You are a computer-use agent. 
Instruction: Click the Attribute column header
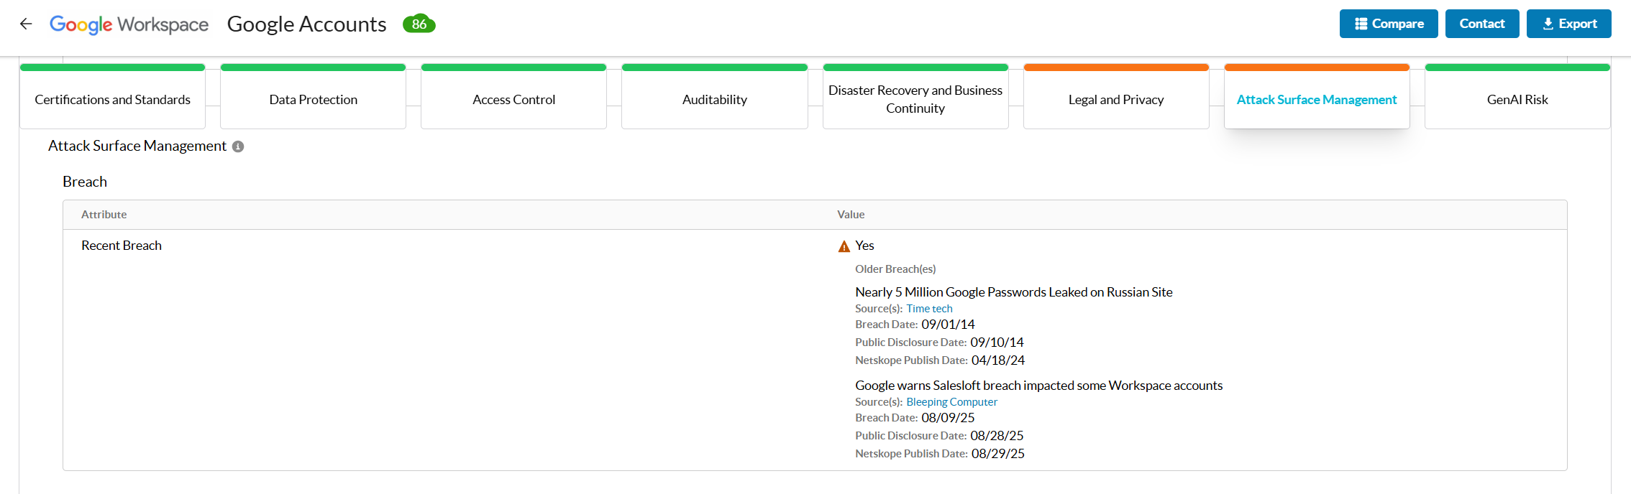click(104, 215)
